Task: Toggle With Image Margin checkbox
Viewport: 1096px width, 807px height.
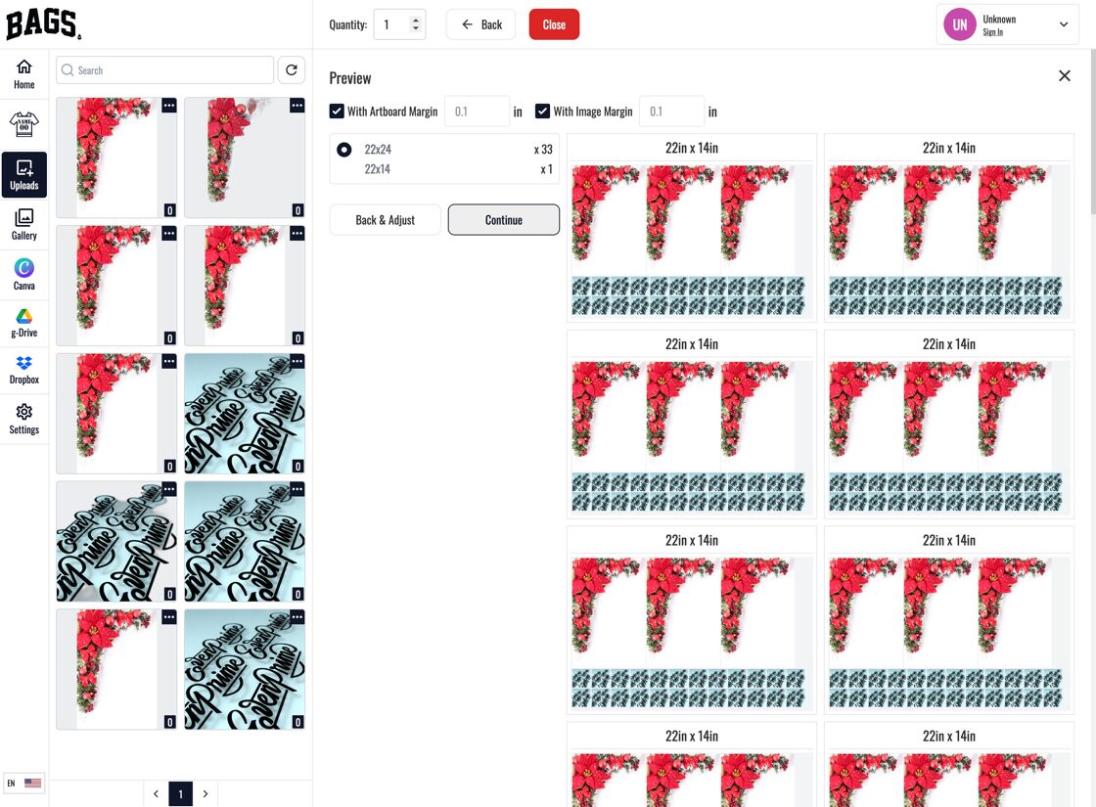Action: [542, 112]
